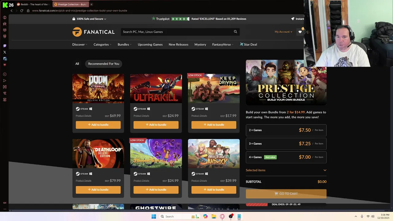Expand the Categories menu
The width and height of the screenshot is (393, 221).
[102, 45]
